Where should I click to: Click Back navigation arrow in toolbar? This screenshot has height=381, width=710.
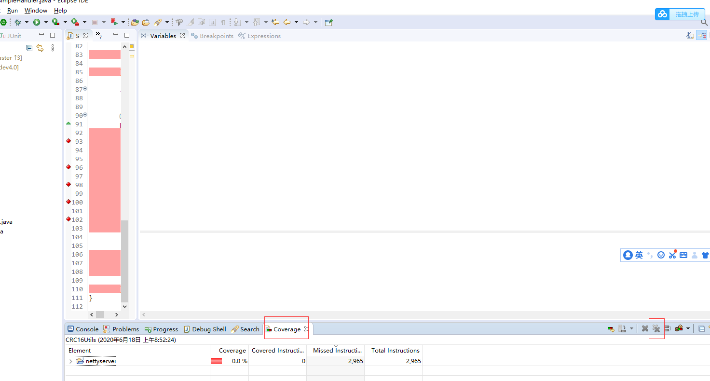[287, 22]
